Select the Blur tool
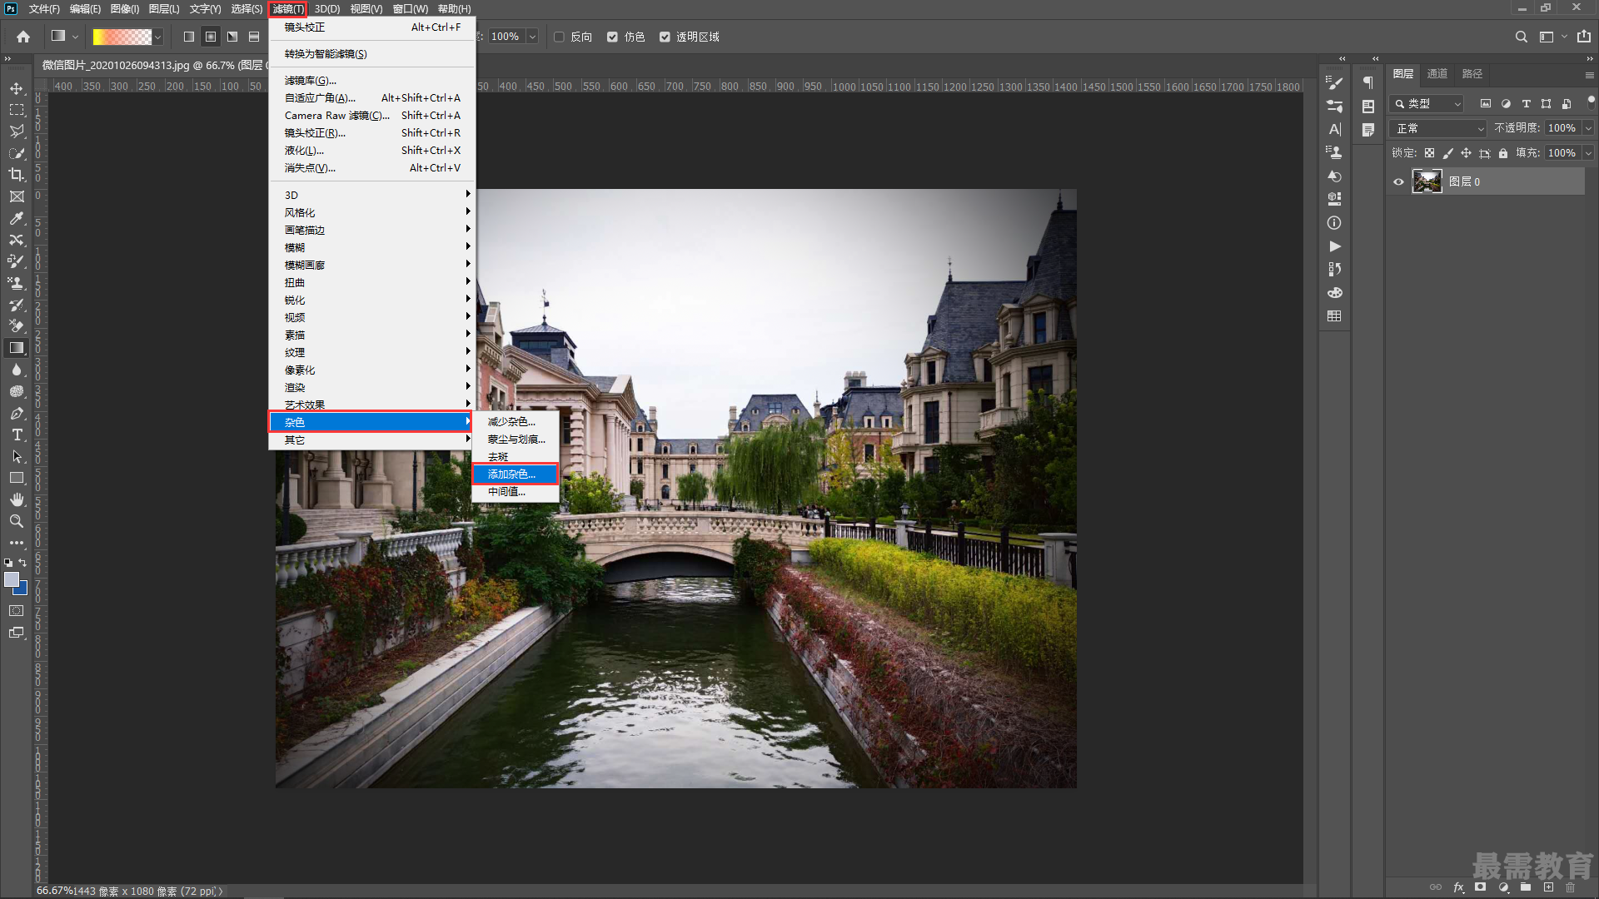This screenshot has height=899, width=1599. [17, 370]
